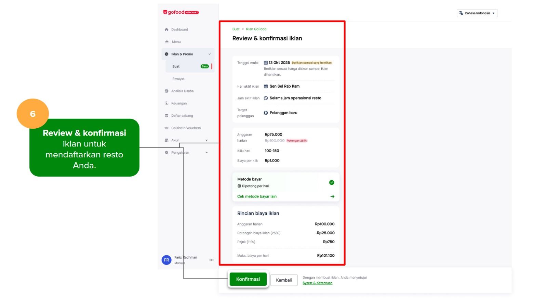Open the Bahasa Indonesia language dropdown

point(477,13)
